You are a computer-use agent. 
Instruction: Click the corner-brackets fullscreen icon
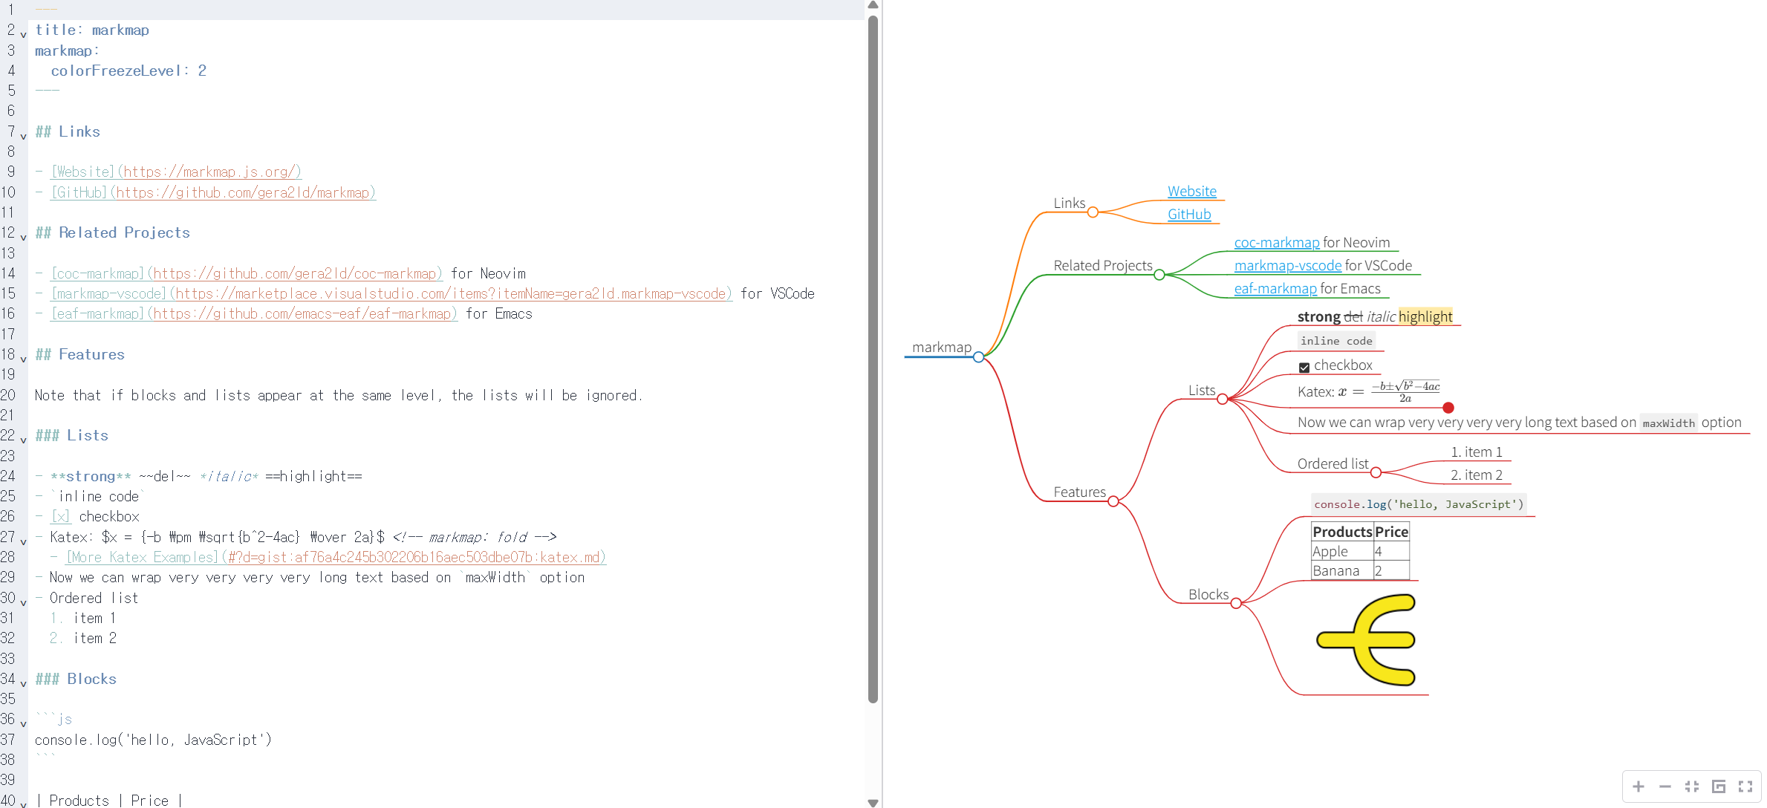coord(1745,786)
